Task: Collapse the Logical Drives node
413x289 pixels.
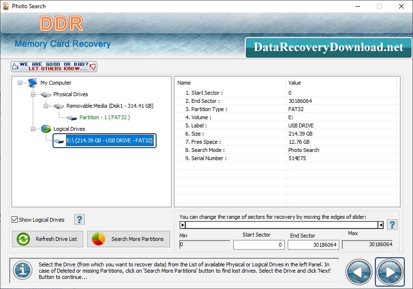Action: 33,129
